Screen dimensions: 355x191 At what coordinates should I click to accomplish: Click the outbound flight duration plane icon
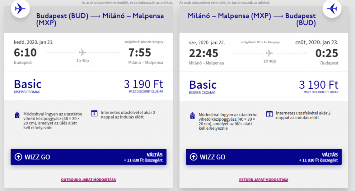(83, 52)
